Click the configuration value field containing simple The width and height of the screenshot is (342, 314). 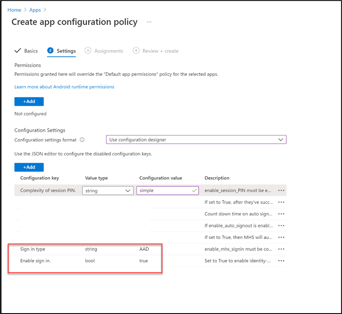164,191
